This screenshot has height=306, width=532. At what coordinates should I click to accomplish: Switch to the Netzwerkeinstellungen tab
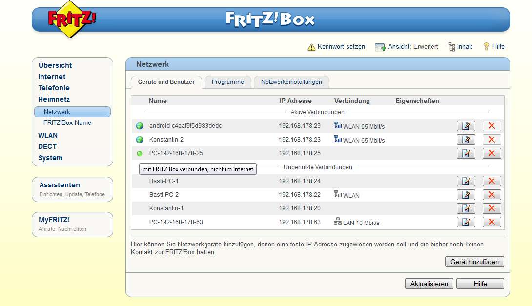[291, 82]
